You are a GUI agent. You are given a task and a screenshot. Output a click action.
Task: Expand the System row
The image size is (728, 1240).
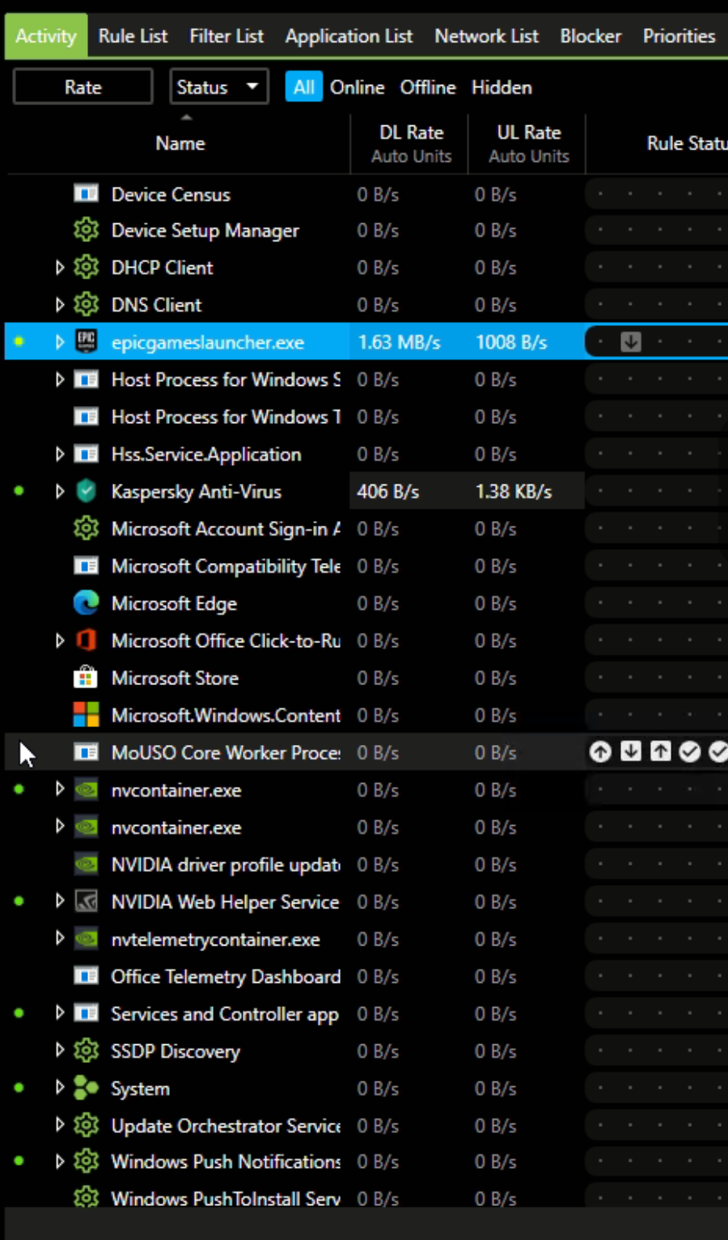pos(59,1087)
